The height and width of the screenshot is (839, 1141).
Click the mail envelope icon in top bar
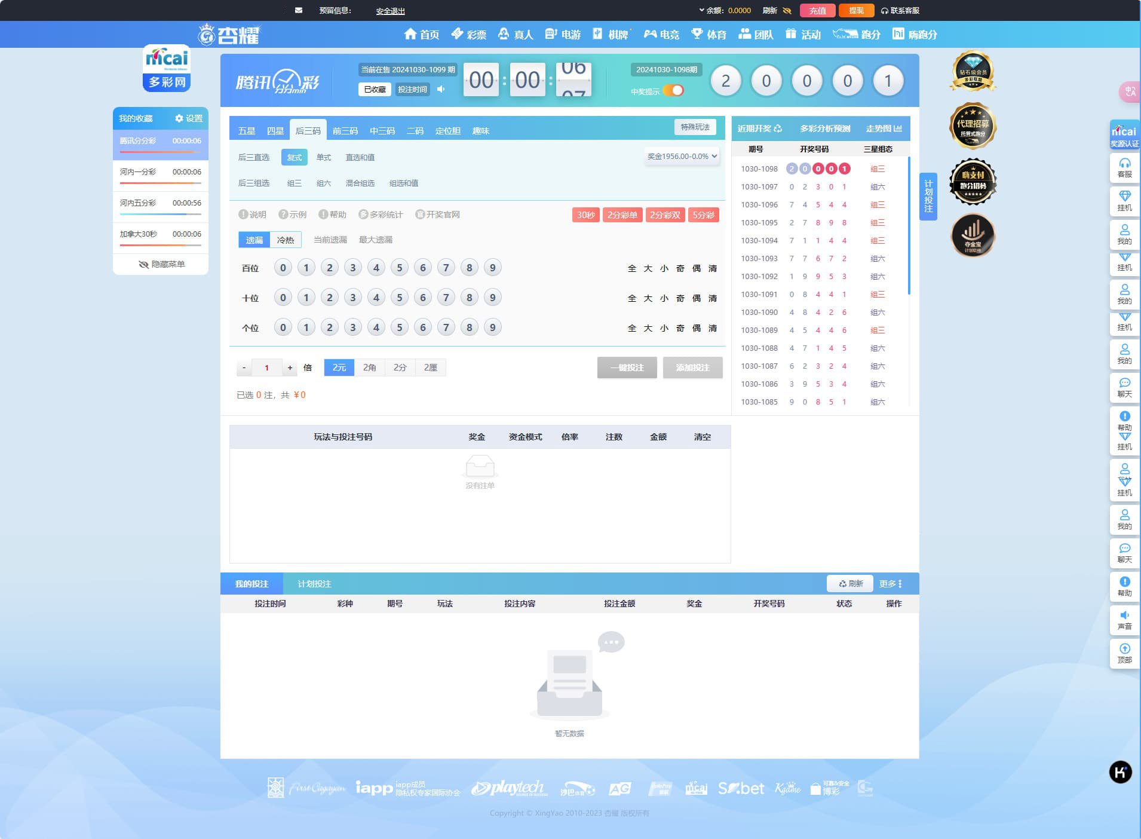pyautogui.click(x=299, y=10)
